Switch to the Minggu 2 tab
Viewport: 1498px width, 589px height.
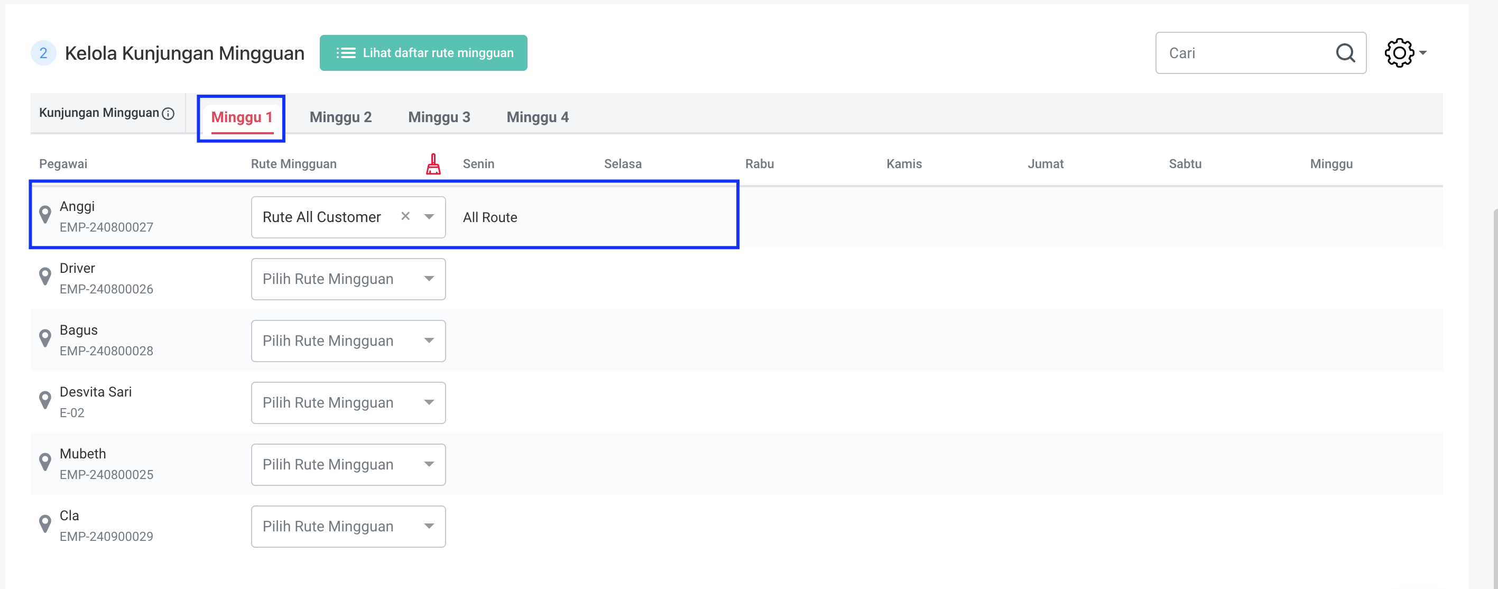tap(340, 117)
